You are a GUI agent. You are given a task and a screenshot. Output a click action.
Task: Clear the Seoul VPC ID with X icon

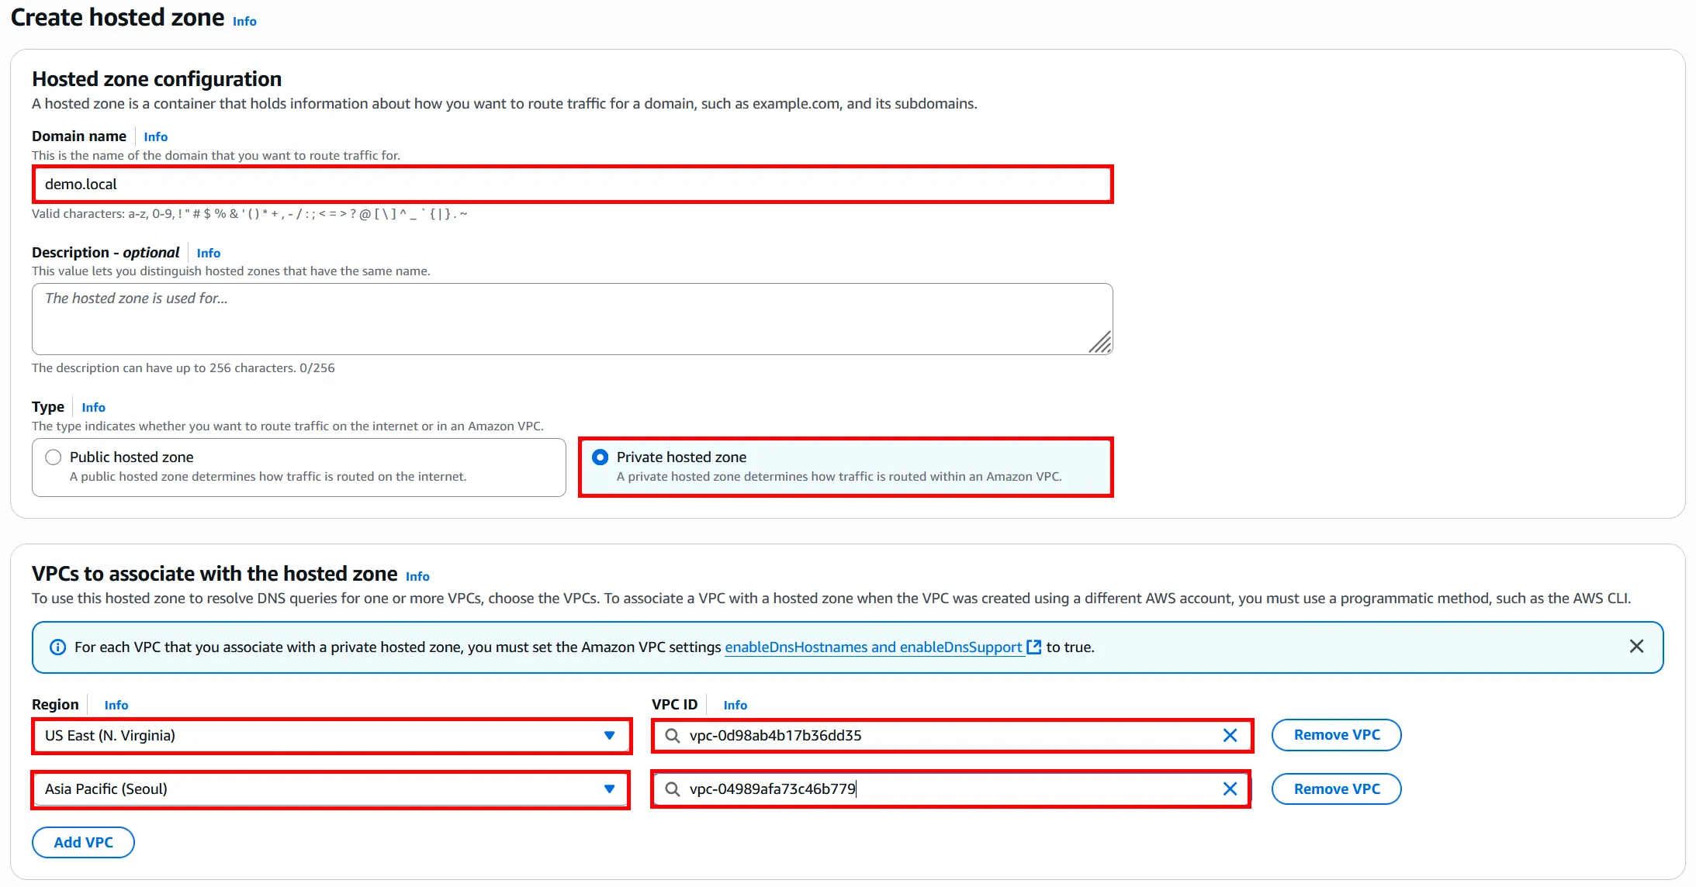tap(1230, 789)
